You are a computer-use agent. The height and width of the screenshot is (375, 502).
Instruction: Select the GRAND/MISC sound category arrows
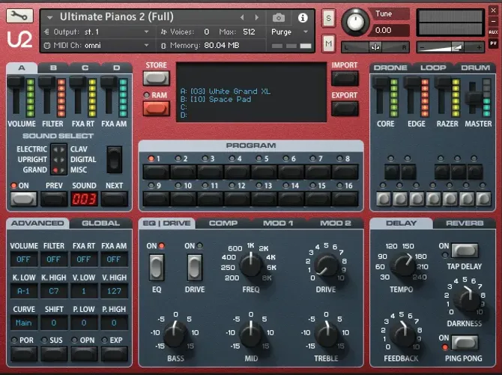click(58, 169)
